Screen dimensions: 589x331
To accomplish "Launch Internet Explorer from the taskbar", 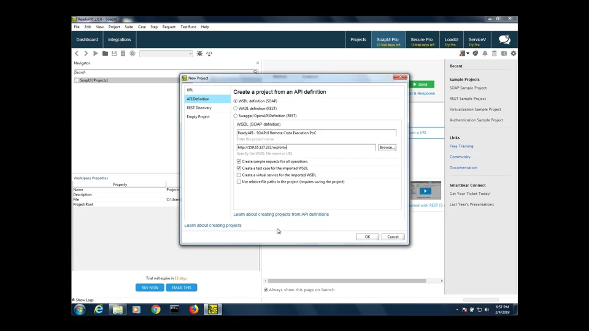I will [99, 309].
